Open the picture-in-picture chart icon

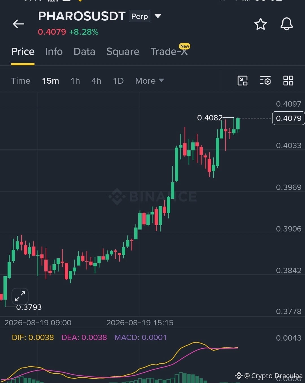click(x=243, y=81)
